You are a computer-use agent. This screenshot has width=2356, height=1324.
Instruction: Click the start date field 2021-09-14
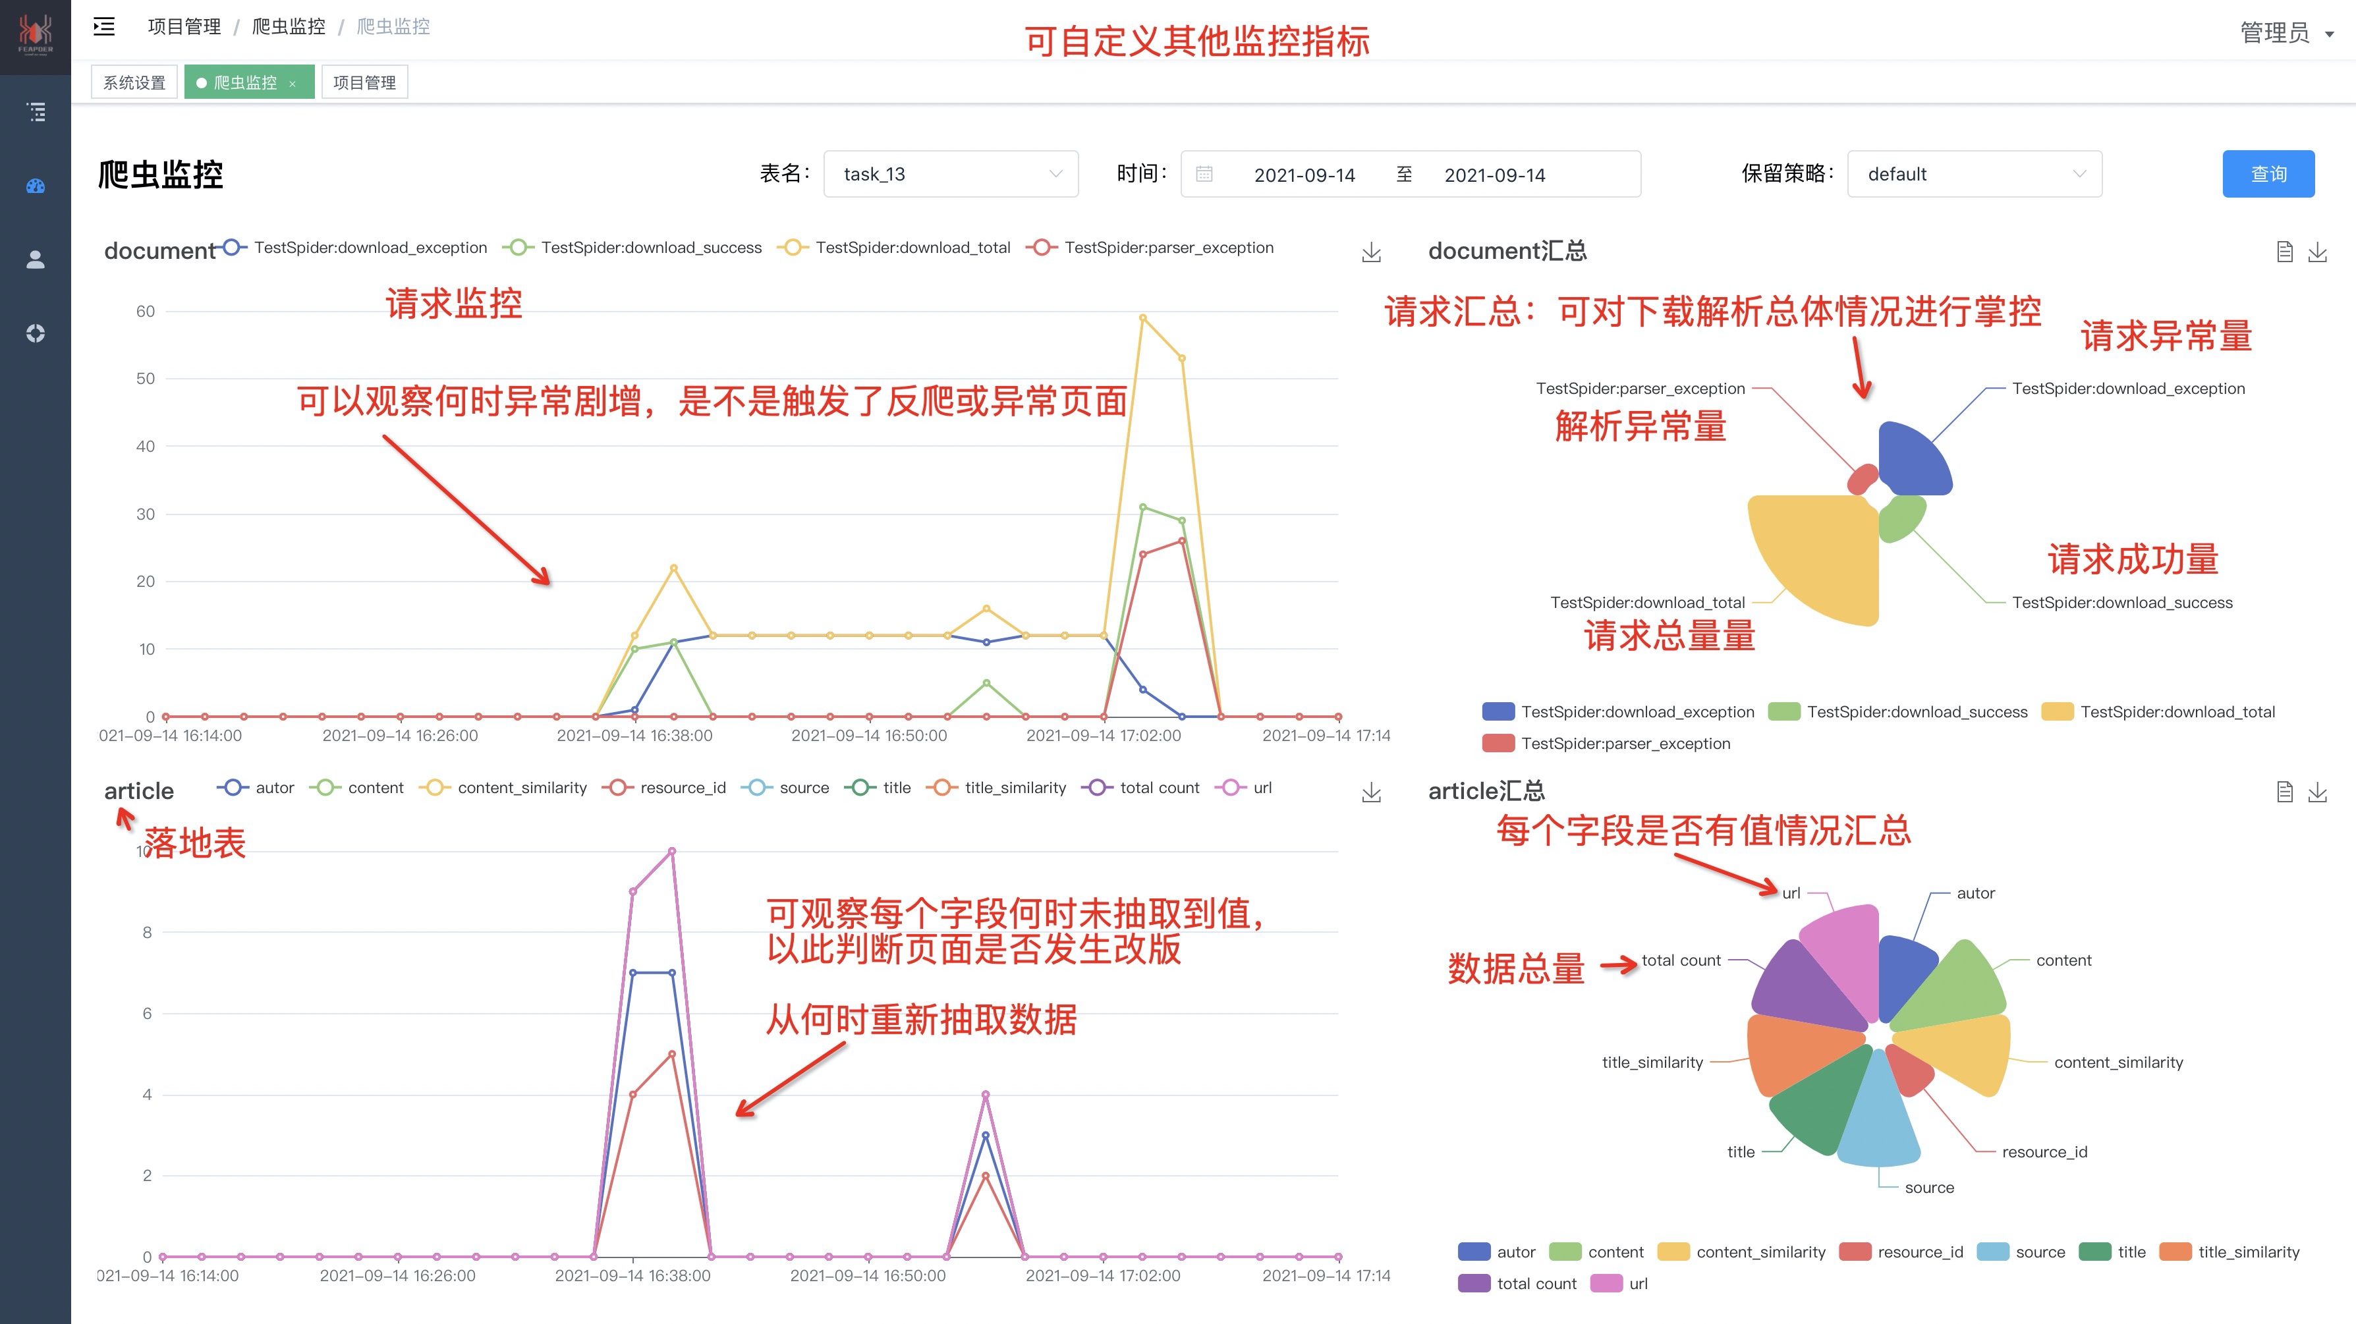coord(1304,175)
